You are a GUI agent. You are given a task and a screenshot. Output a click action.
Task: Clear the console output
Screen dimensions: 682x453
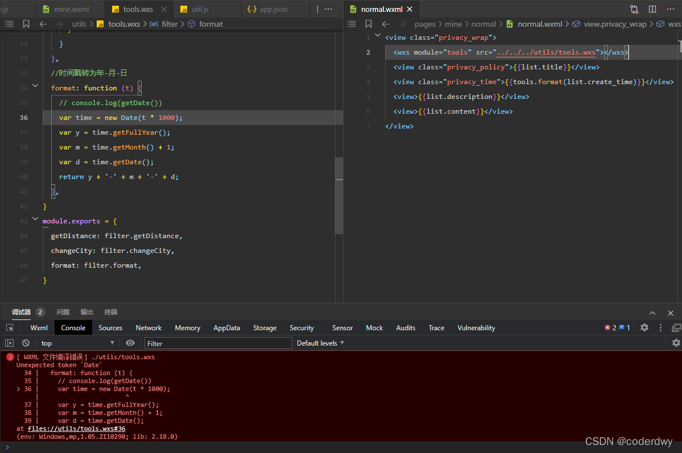click(x=26, y=343)
